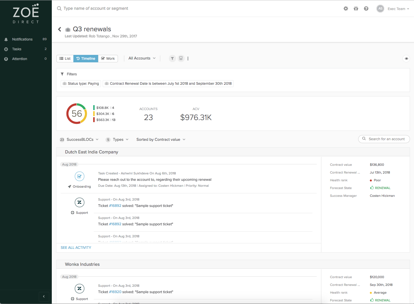414x304 pixels.
Task: Click the filter funnel toolbar icon
Action: coord(172,59)
